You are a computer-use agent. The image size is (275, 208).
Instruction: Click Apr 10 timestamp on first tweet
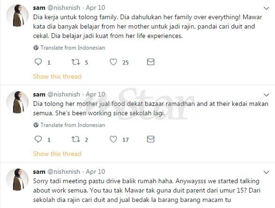click(x=95, y=8)
